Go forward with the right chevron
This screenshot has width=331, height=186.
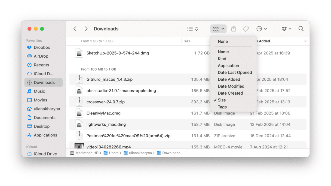[86, 29]
